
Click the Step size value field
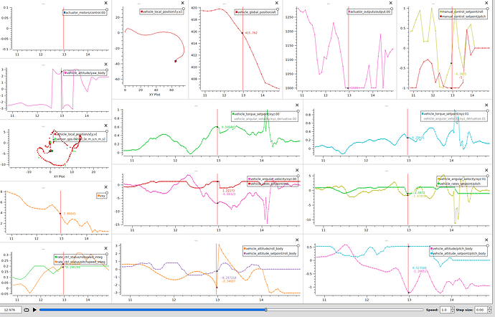click(481, 310)
